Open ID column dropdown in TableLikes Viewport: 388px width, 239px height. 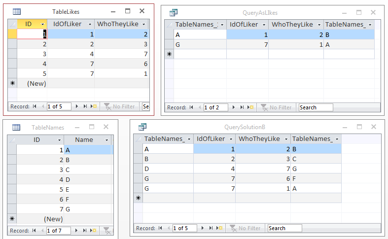pos(42,24)
